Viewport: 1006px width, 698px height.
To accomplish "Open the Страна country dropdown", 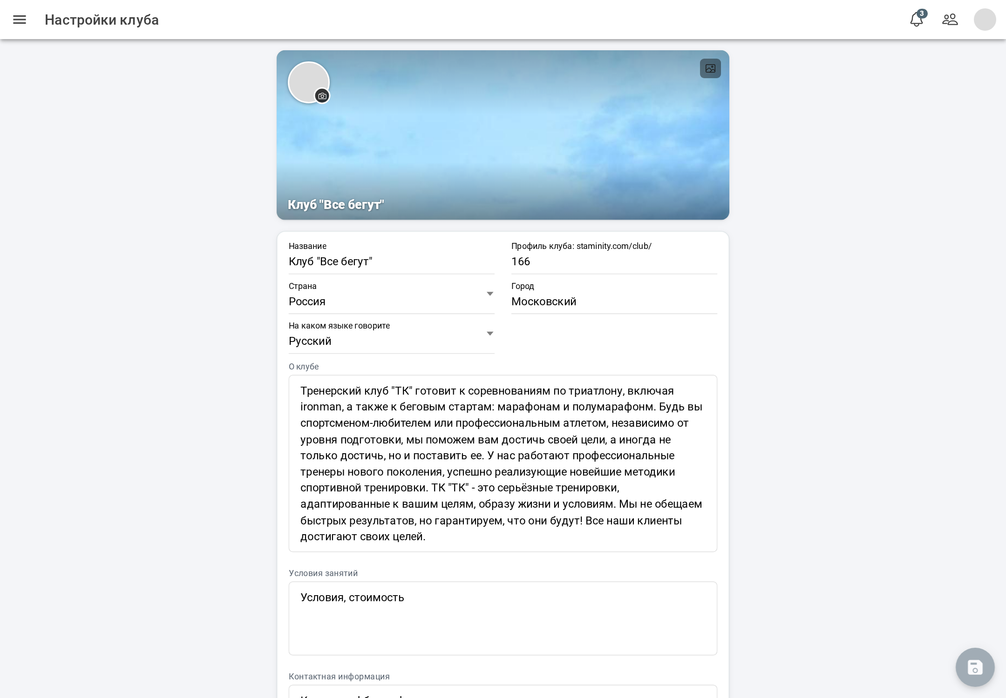I will click(x=392, y=301).
